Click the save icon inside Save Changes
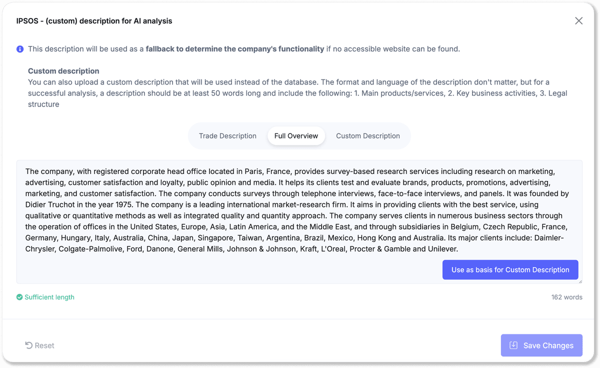The image size is (600, 368). [x=513, y=345]
